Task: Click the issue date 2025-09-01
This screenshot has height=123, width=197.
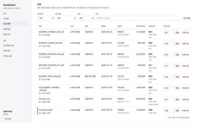Action: (x=107, y=99)
